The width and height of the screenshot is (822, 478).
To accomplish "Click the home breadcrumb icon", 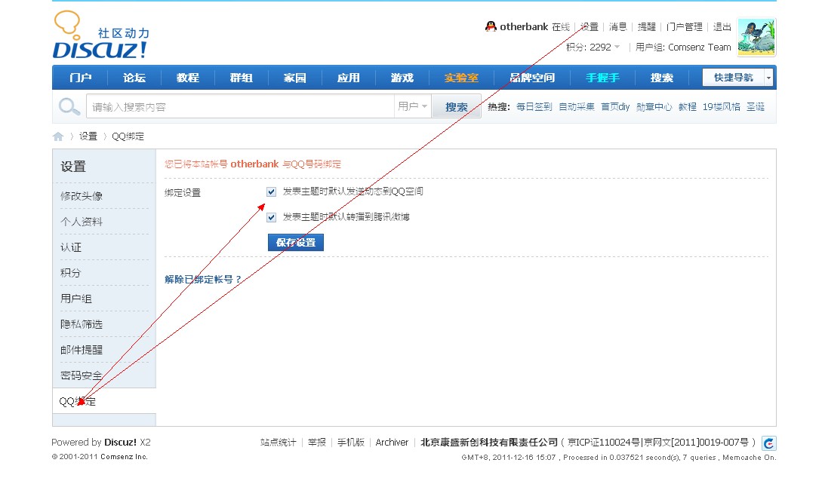I will 58,136.
